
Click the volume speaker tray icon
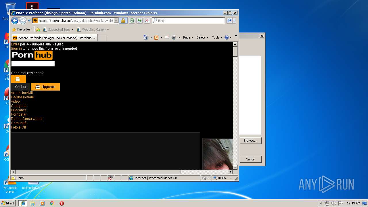[333, 203]
